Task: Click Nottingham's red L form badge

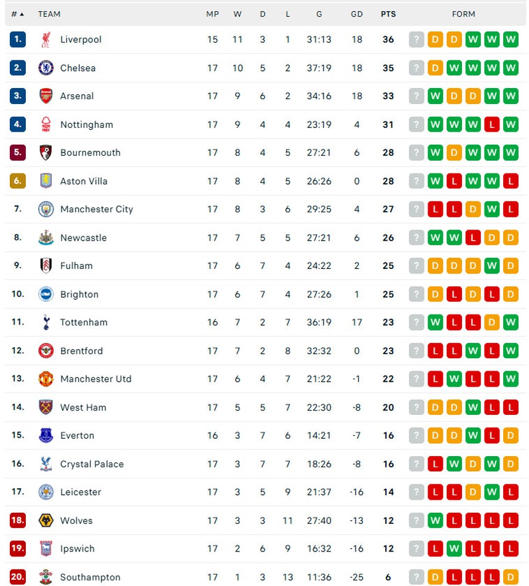Action: 491,124
